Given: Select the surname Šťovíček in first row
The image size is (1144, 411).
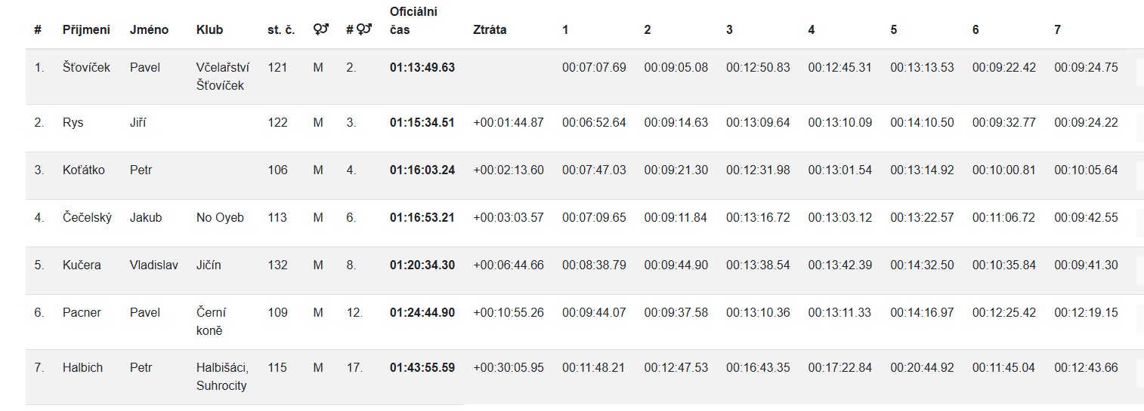Looking at the screenshot, I should tap(86, 67).
